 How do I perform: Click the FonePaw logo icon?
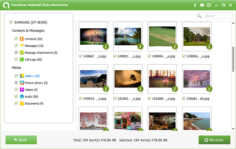pos(6,5)
